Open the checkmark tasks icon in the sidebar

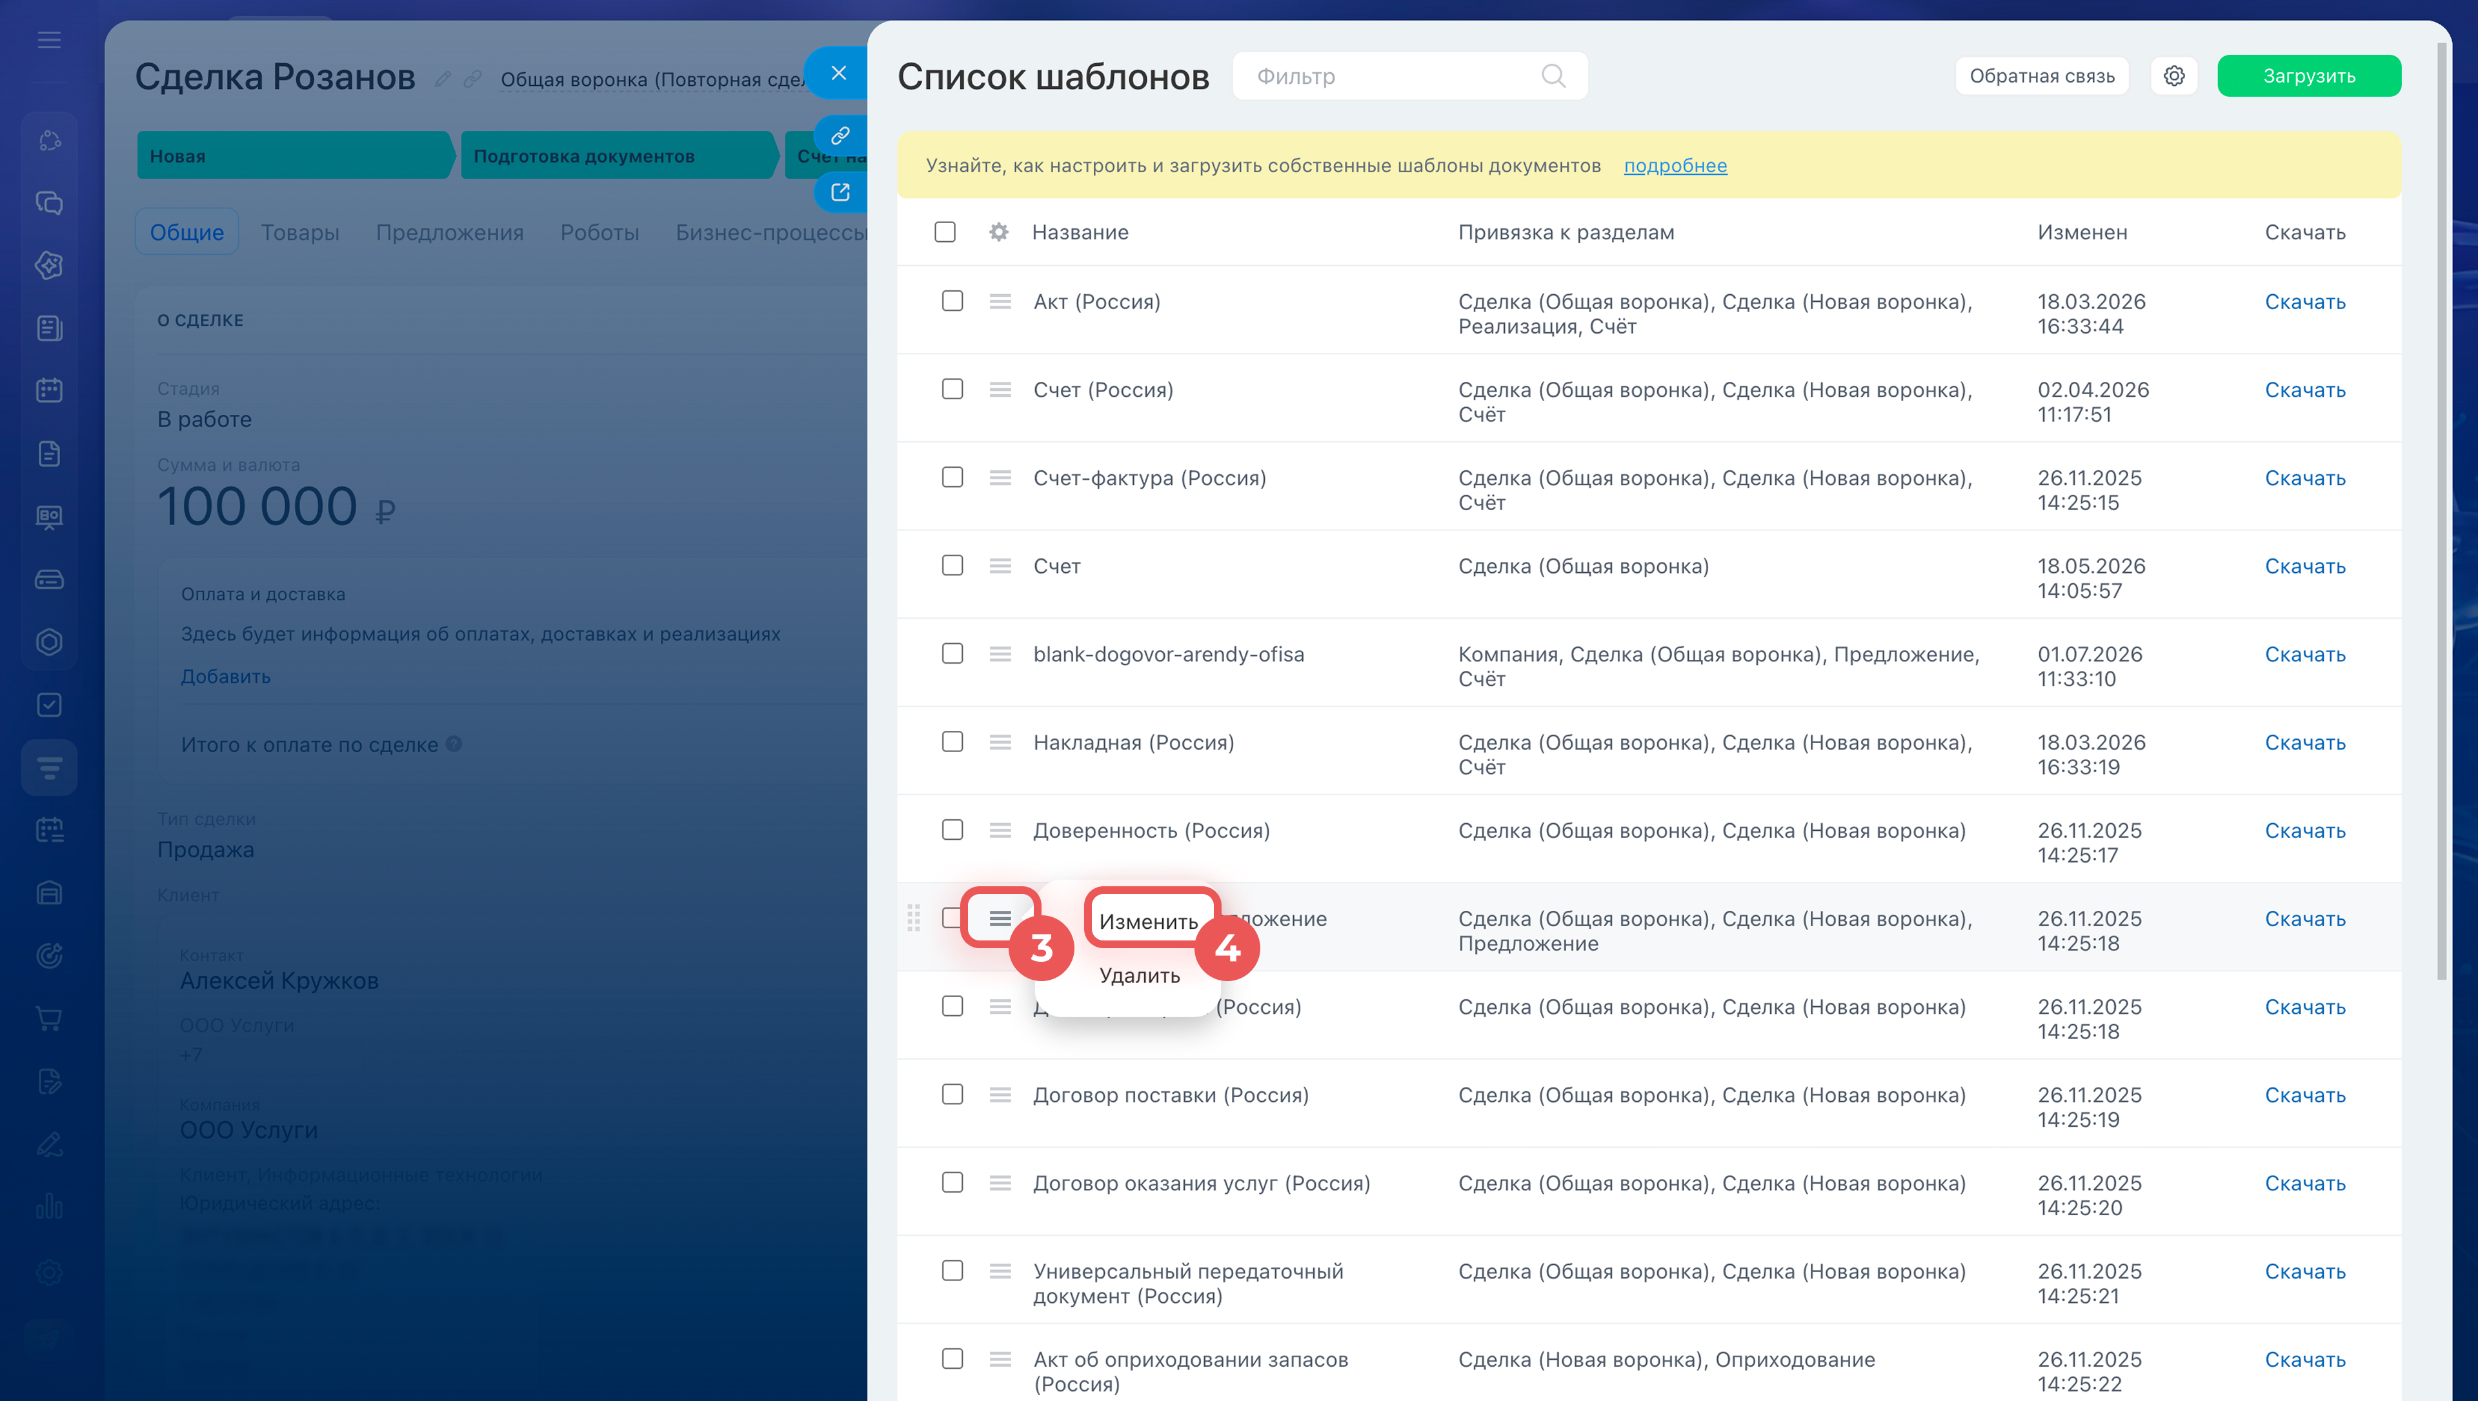pyautogui.click(x=49, y=704)
